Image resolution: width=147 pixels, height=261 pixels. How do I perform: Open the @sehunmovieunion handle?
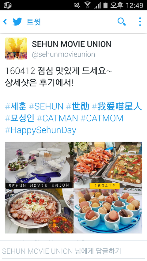[x=63, y=54]
